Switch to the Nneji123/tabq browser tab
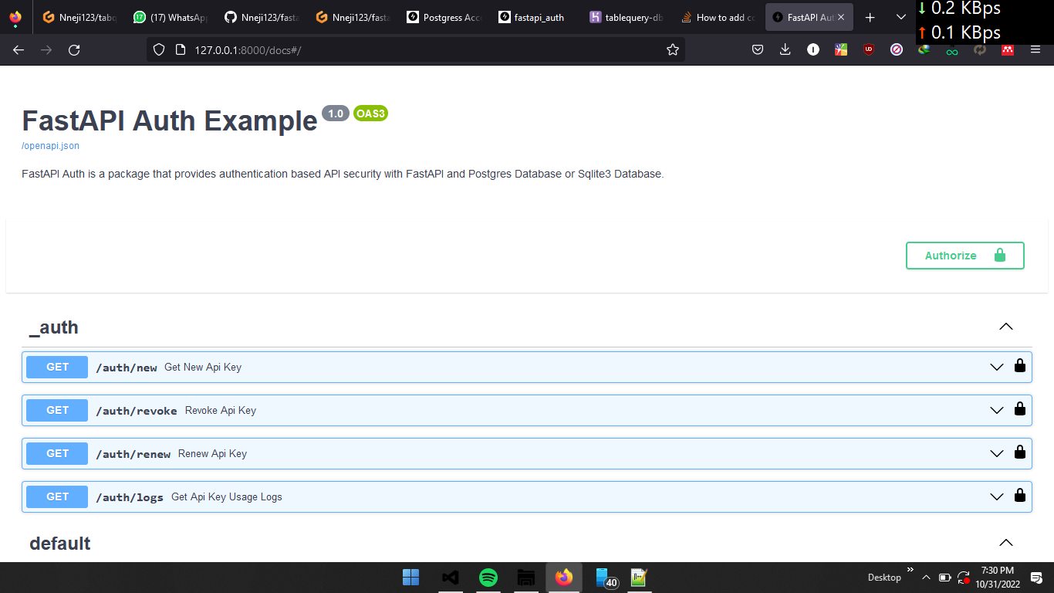Image resolution: width=1054 pixels, height=593 pixels. (79, 17)
